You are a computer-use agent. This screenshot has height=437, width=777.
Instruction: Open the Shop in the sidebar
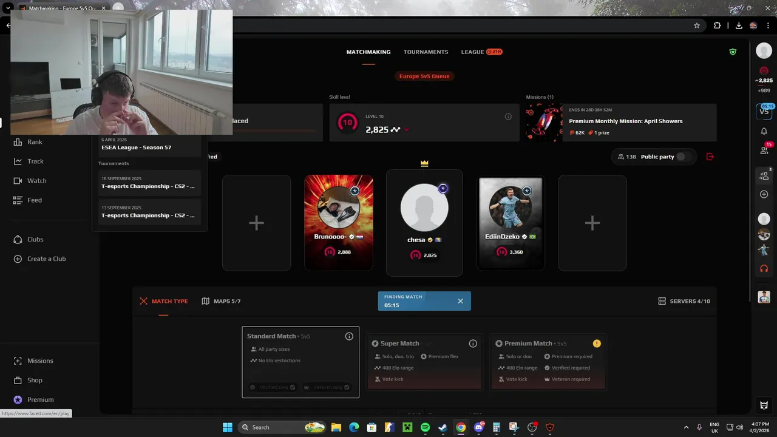tap(28, 380)
